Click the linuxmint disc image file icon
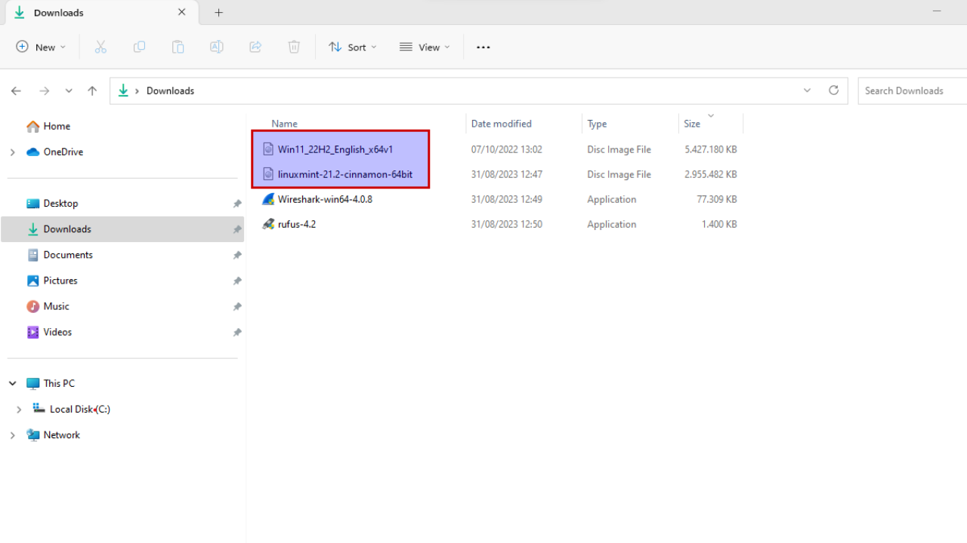Viewport: 967px width, 543px height. (267, 174)
